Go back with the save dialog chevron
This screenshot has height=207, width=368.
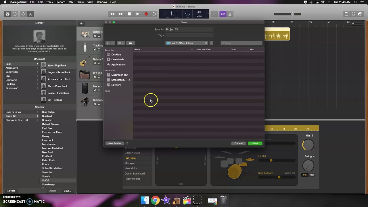(x=108, y=43)
